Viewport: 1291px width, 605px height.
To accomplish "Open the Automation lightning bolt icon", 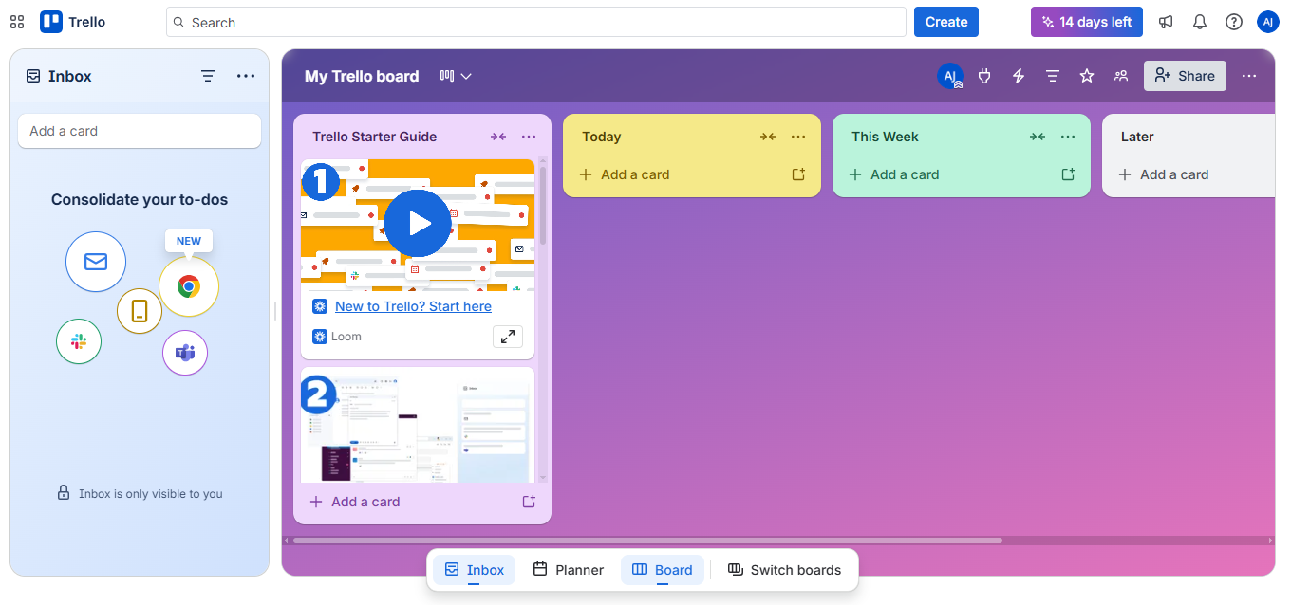I will 1019,76.
